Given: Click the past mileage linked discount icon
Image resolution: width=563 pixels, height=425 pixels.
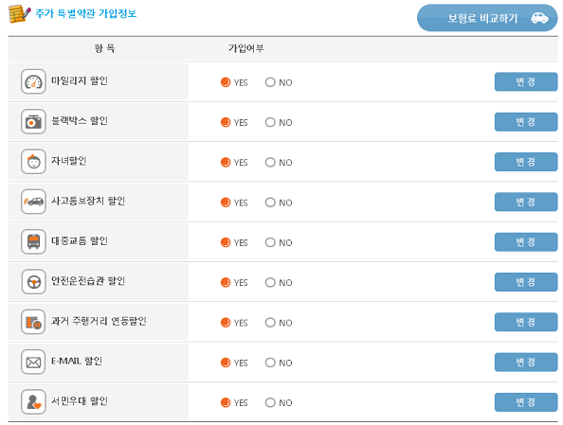Looking at the screenshot, I should 33,322.
